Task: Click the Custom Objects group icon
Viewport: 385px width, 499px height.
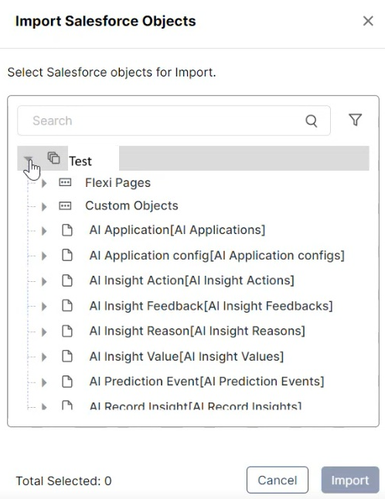Action: click(65, 206)
